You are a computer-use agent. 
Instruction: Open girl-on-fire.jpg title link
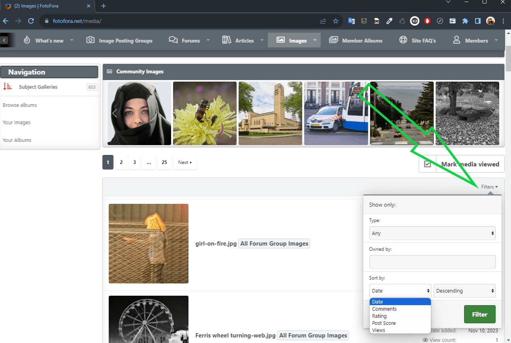tap(216, 244)
